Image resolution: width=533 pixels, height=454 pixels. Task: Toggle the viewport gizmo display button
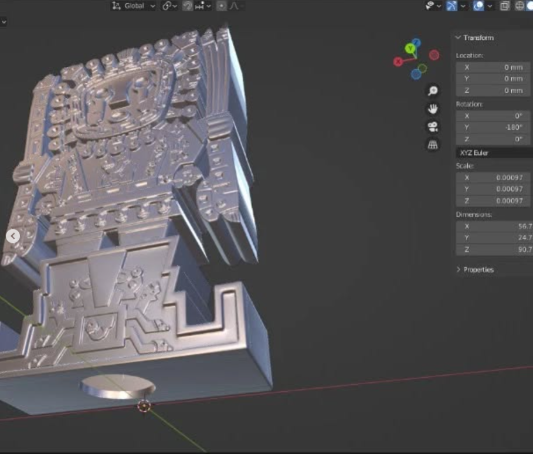[451, 6]
